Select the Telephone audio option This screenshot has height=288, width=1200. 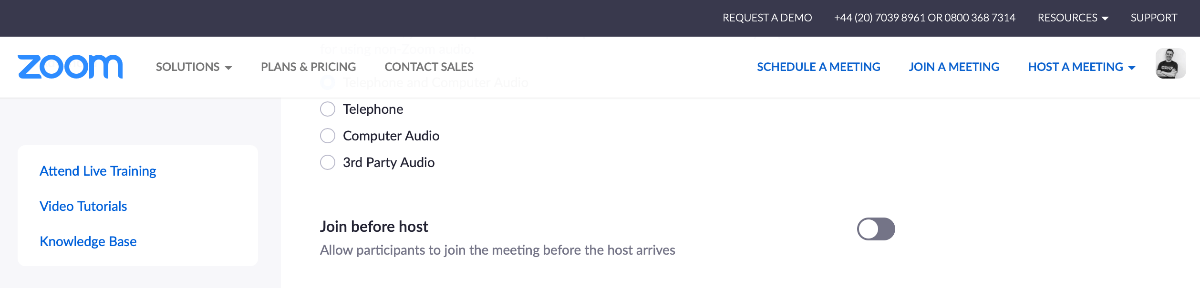tap(328, 109)
